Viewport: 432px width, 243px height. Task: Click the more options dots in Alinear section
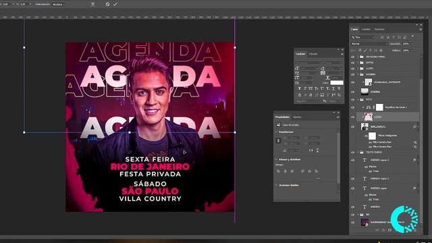point(318,178)
